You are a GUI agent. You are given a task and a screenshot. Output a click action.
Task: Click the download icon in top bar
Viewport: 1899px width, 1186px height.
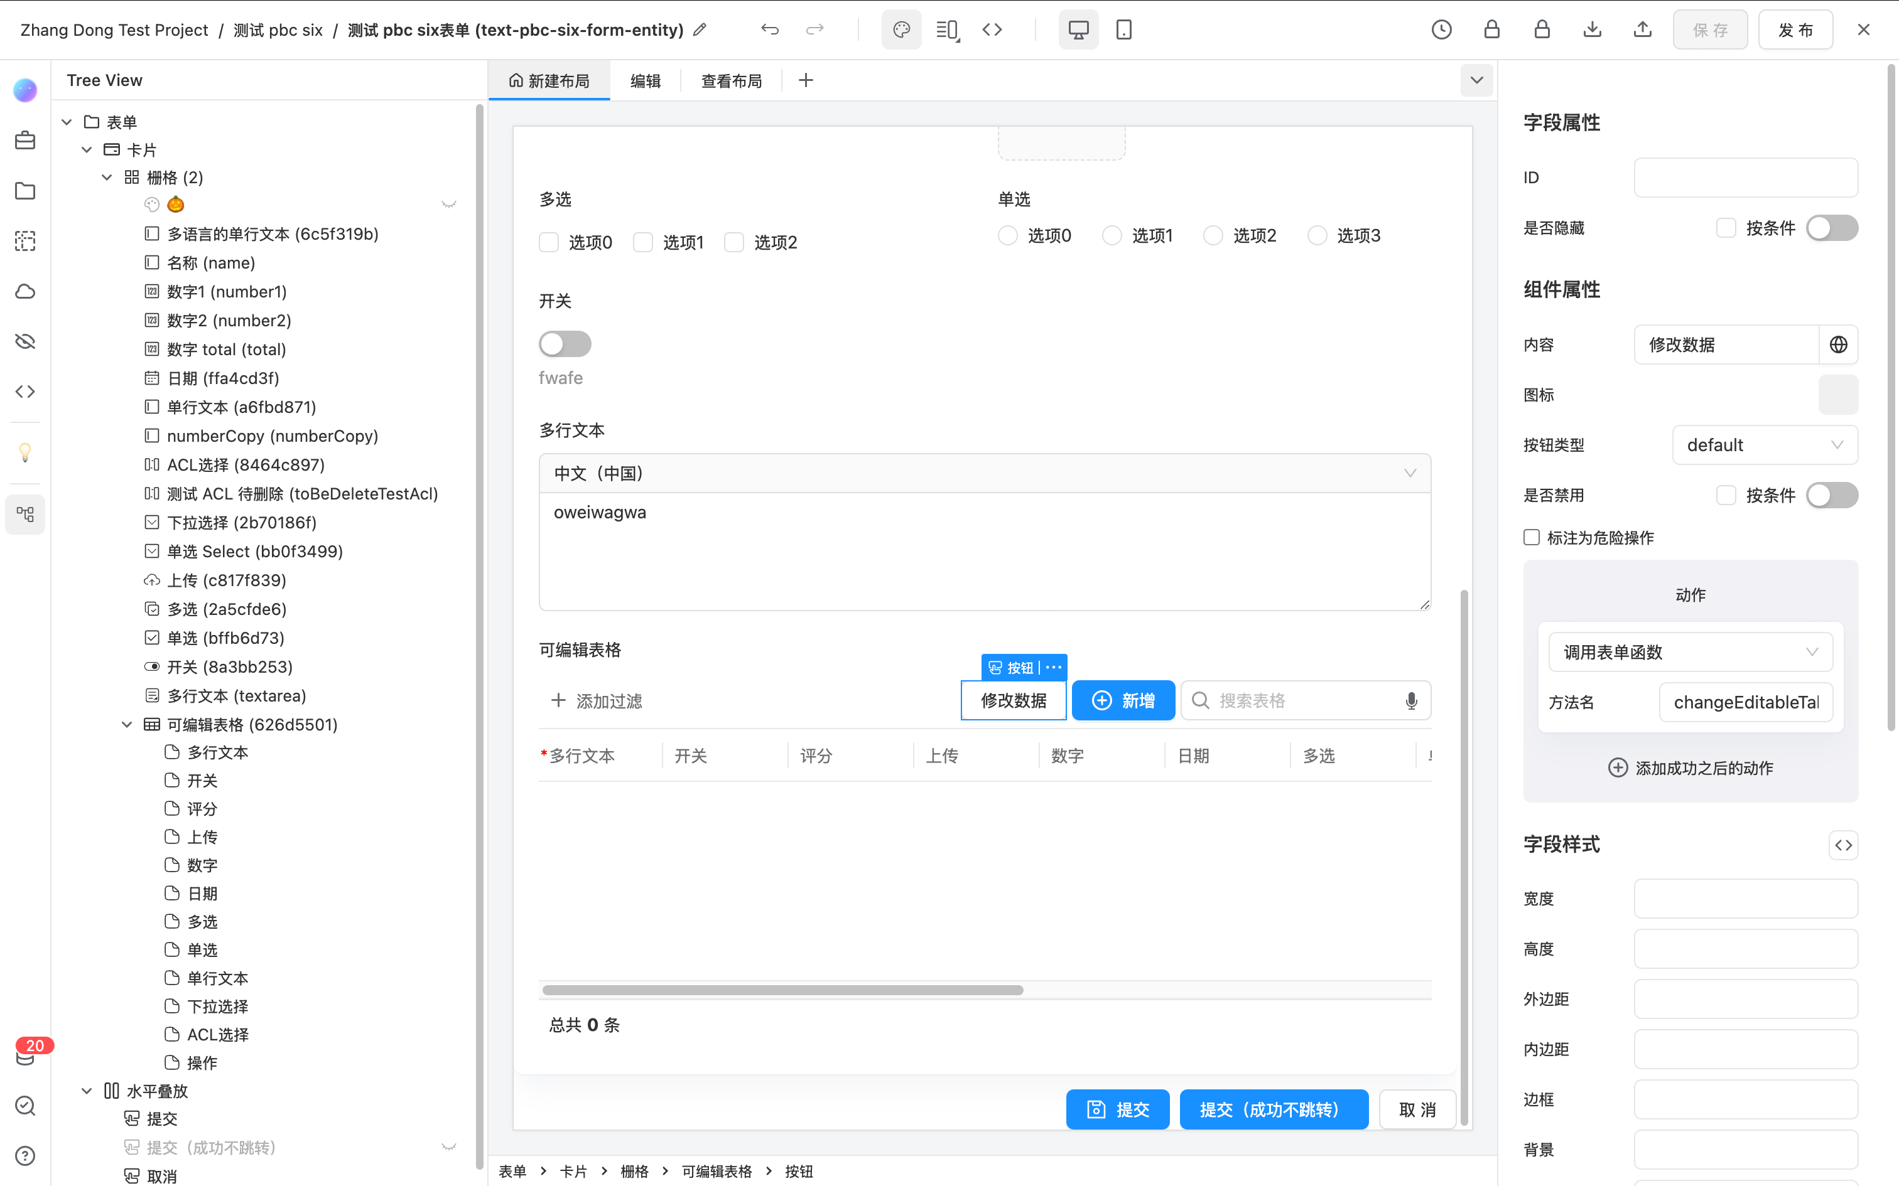1592,30
